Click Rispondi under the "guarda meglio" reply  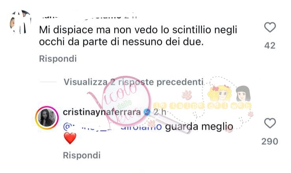click(x=82, y=155)
